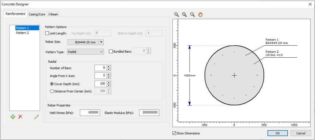315x140 pixels.
Task: Click the OK button
Action: (x=277, y=133)
